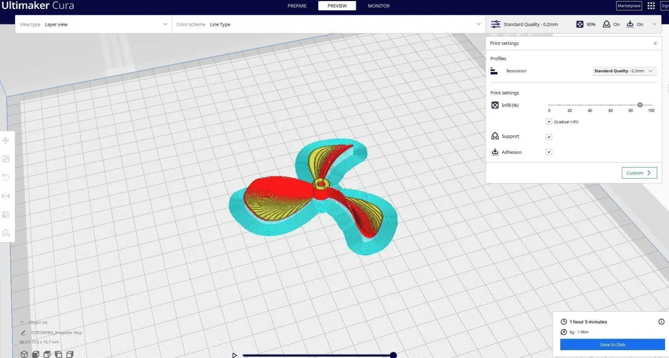Image resolution: width=669 pixels, height=358 pixels.
Task: Open the application grid icon near Marketplace
Action: click(651, 6)
